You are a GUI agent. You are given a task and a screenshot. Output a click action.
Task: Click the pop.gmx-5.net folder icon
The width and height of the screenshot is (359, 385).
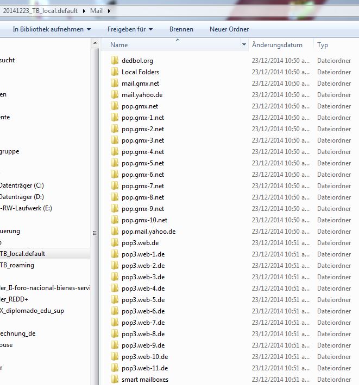[115, 163]
